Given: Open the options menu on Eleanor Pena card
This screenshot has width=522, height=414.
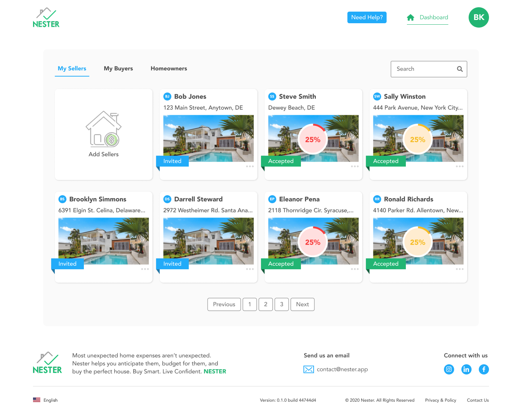Looking at the screenshot, I should [x=355, y=269].
